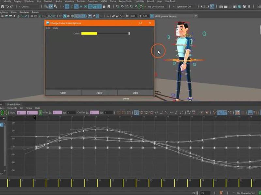This screenshot has width=261, height=195.
Task: Open the Show menu in Graph Editor
Action: [x=29, y=108]
